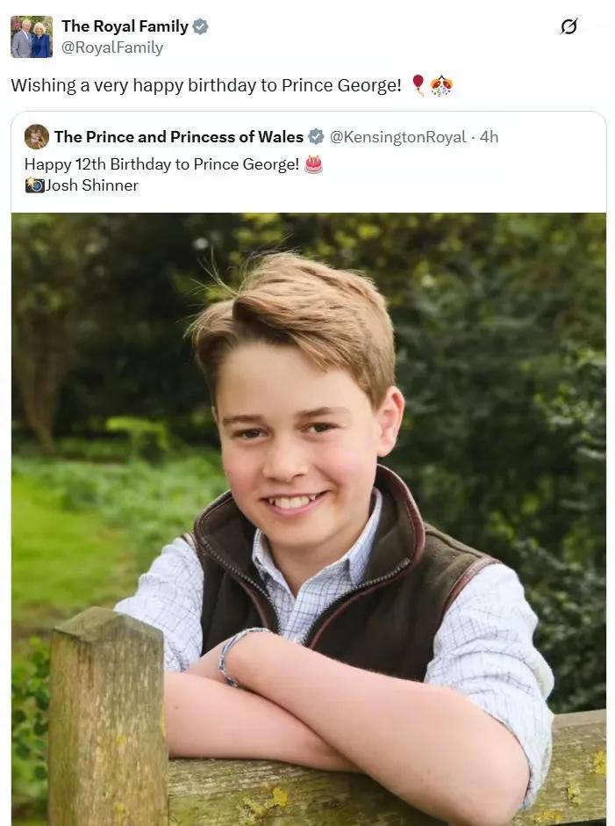Image resolution: width=615 pixels, height=826 pixels.
Task: Click the Josh Shinner photo credit
Action: point(92,185)
